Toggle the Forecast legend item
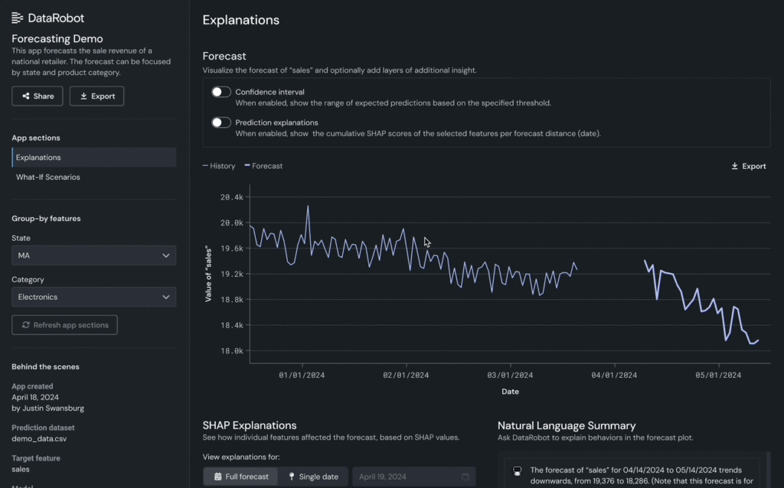Screen dimensions: 784x488 [263, 165]
